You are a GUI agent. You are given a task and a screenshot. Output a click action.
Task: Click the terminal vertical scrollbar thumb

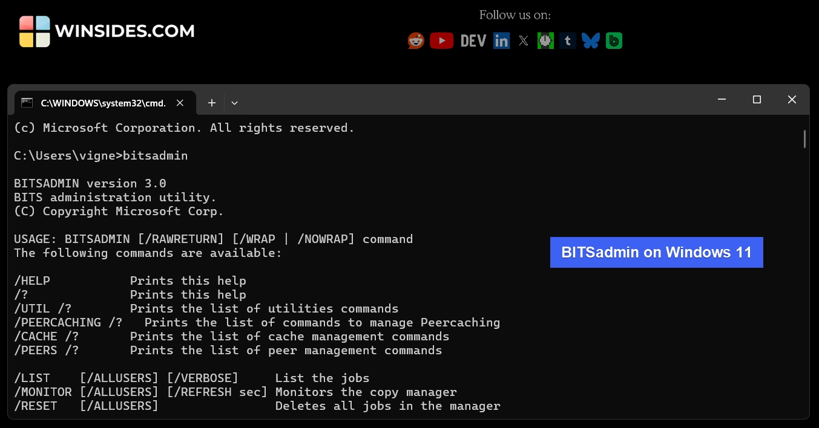pos(804,139)
